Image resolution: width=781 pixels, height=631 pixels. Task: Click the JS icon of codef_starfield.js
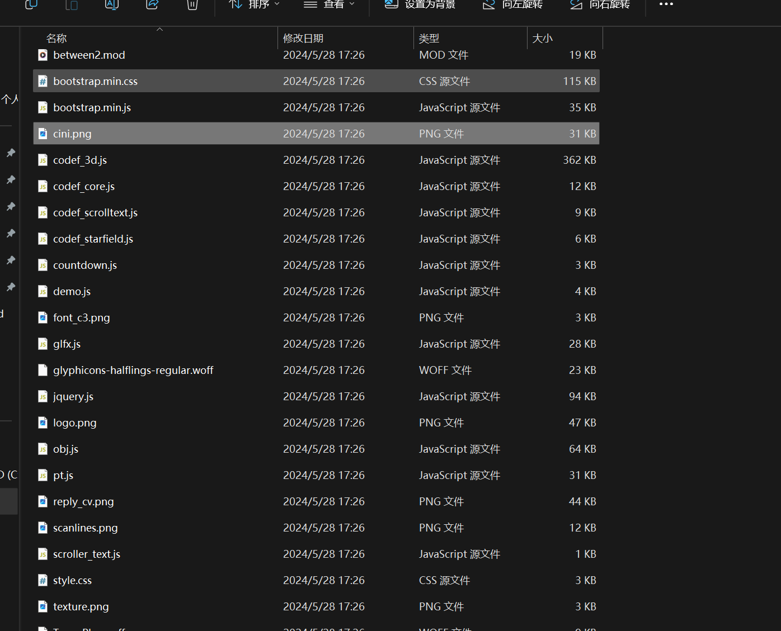43,239
